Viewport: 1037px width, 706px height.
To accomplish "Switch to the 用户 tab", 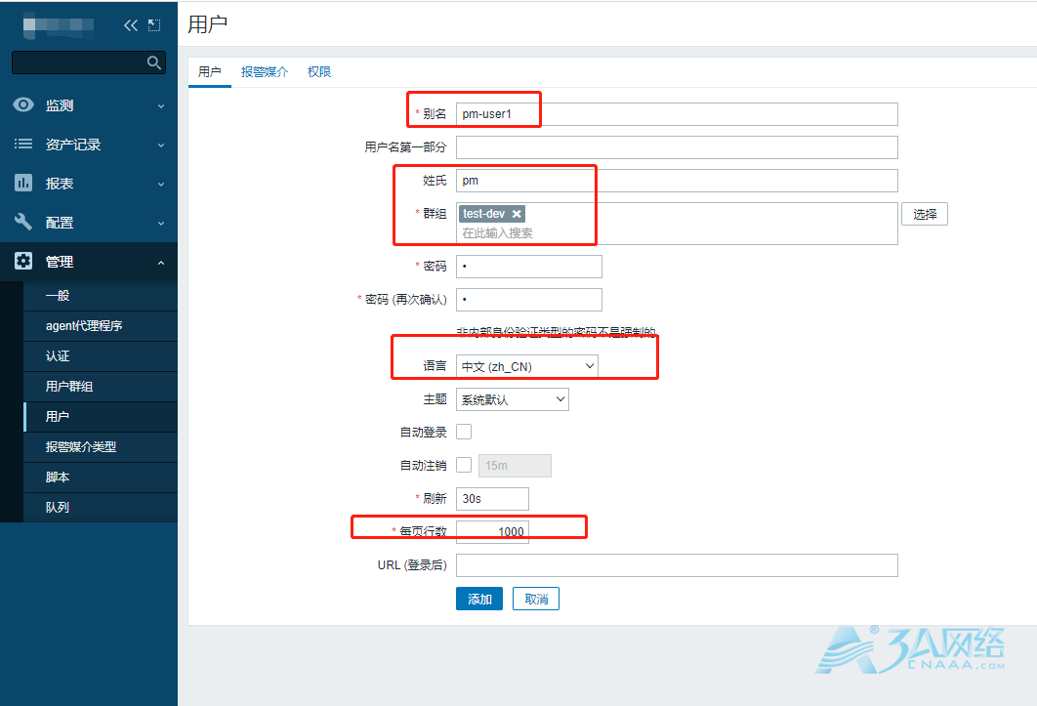I will pos(210,72).
